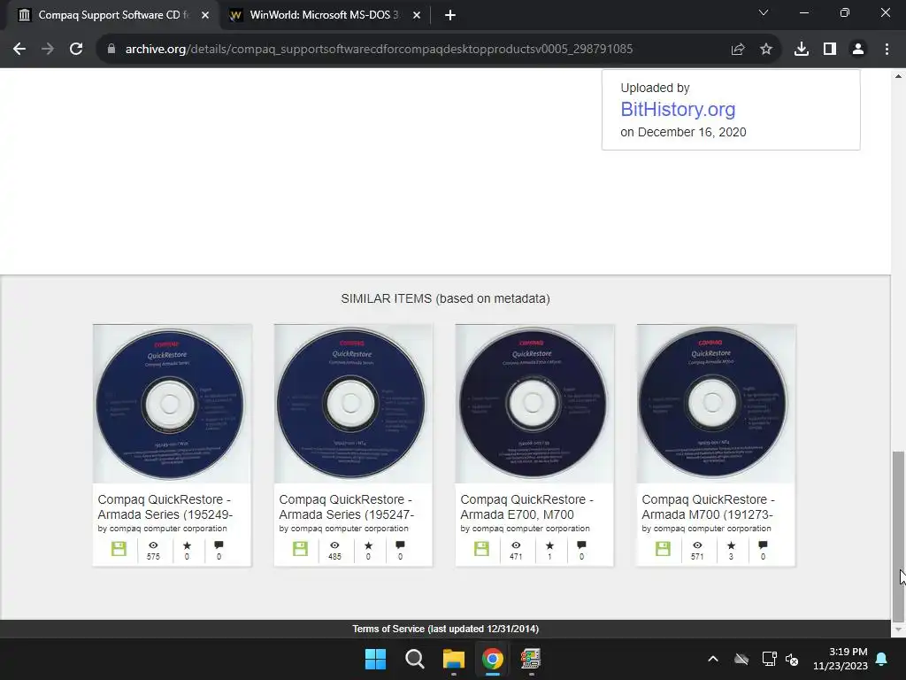
Task: Open title link Armada M700 (191273-
Action: (x=709, y=506)
